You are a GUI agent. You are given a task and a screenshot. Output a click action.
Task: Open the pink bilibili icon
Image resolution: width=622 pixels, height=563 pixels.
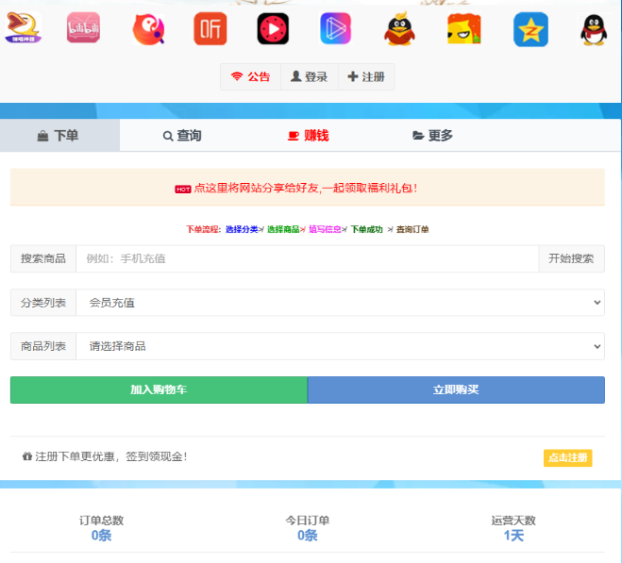pyautogui.click(x=83, y=27)
